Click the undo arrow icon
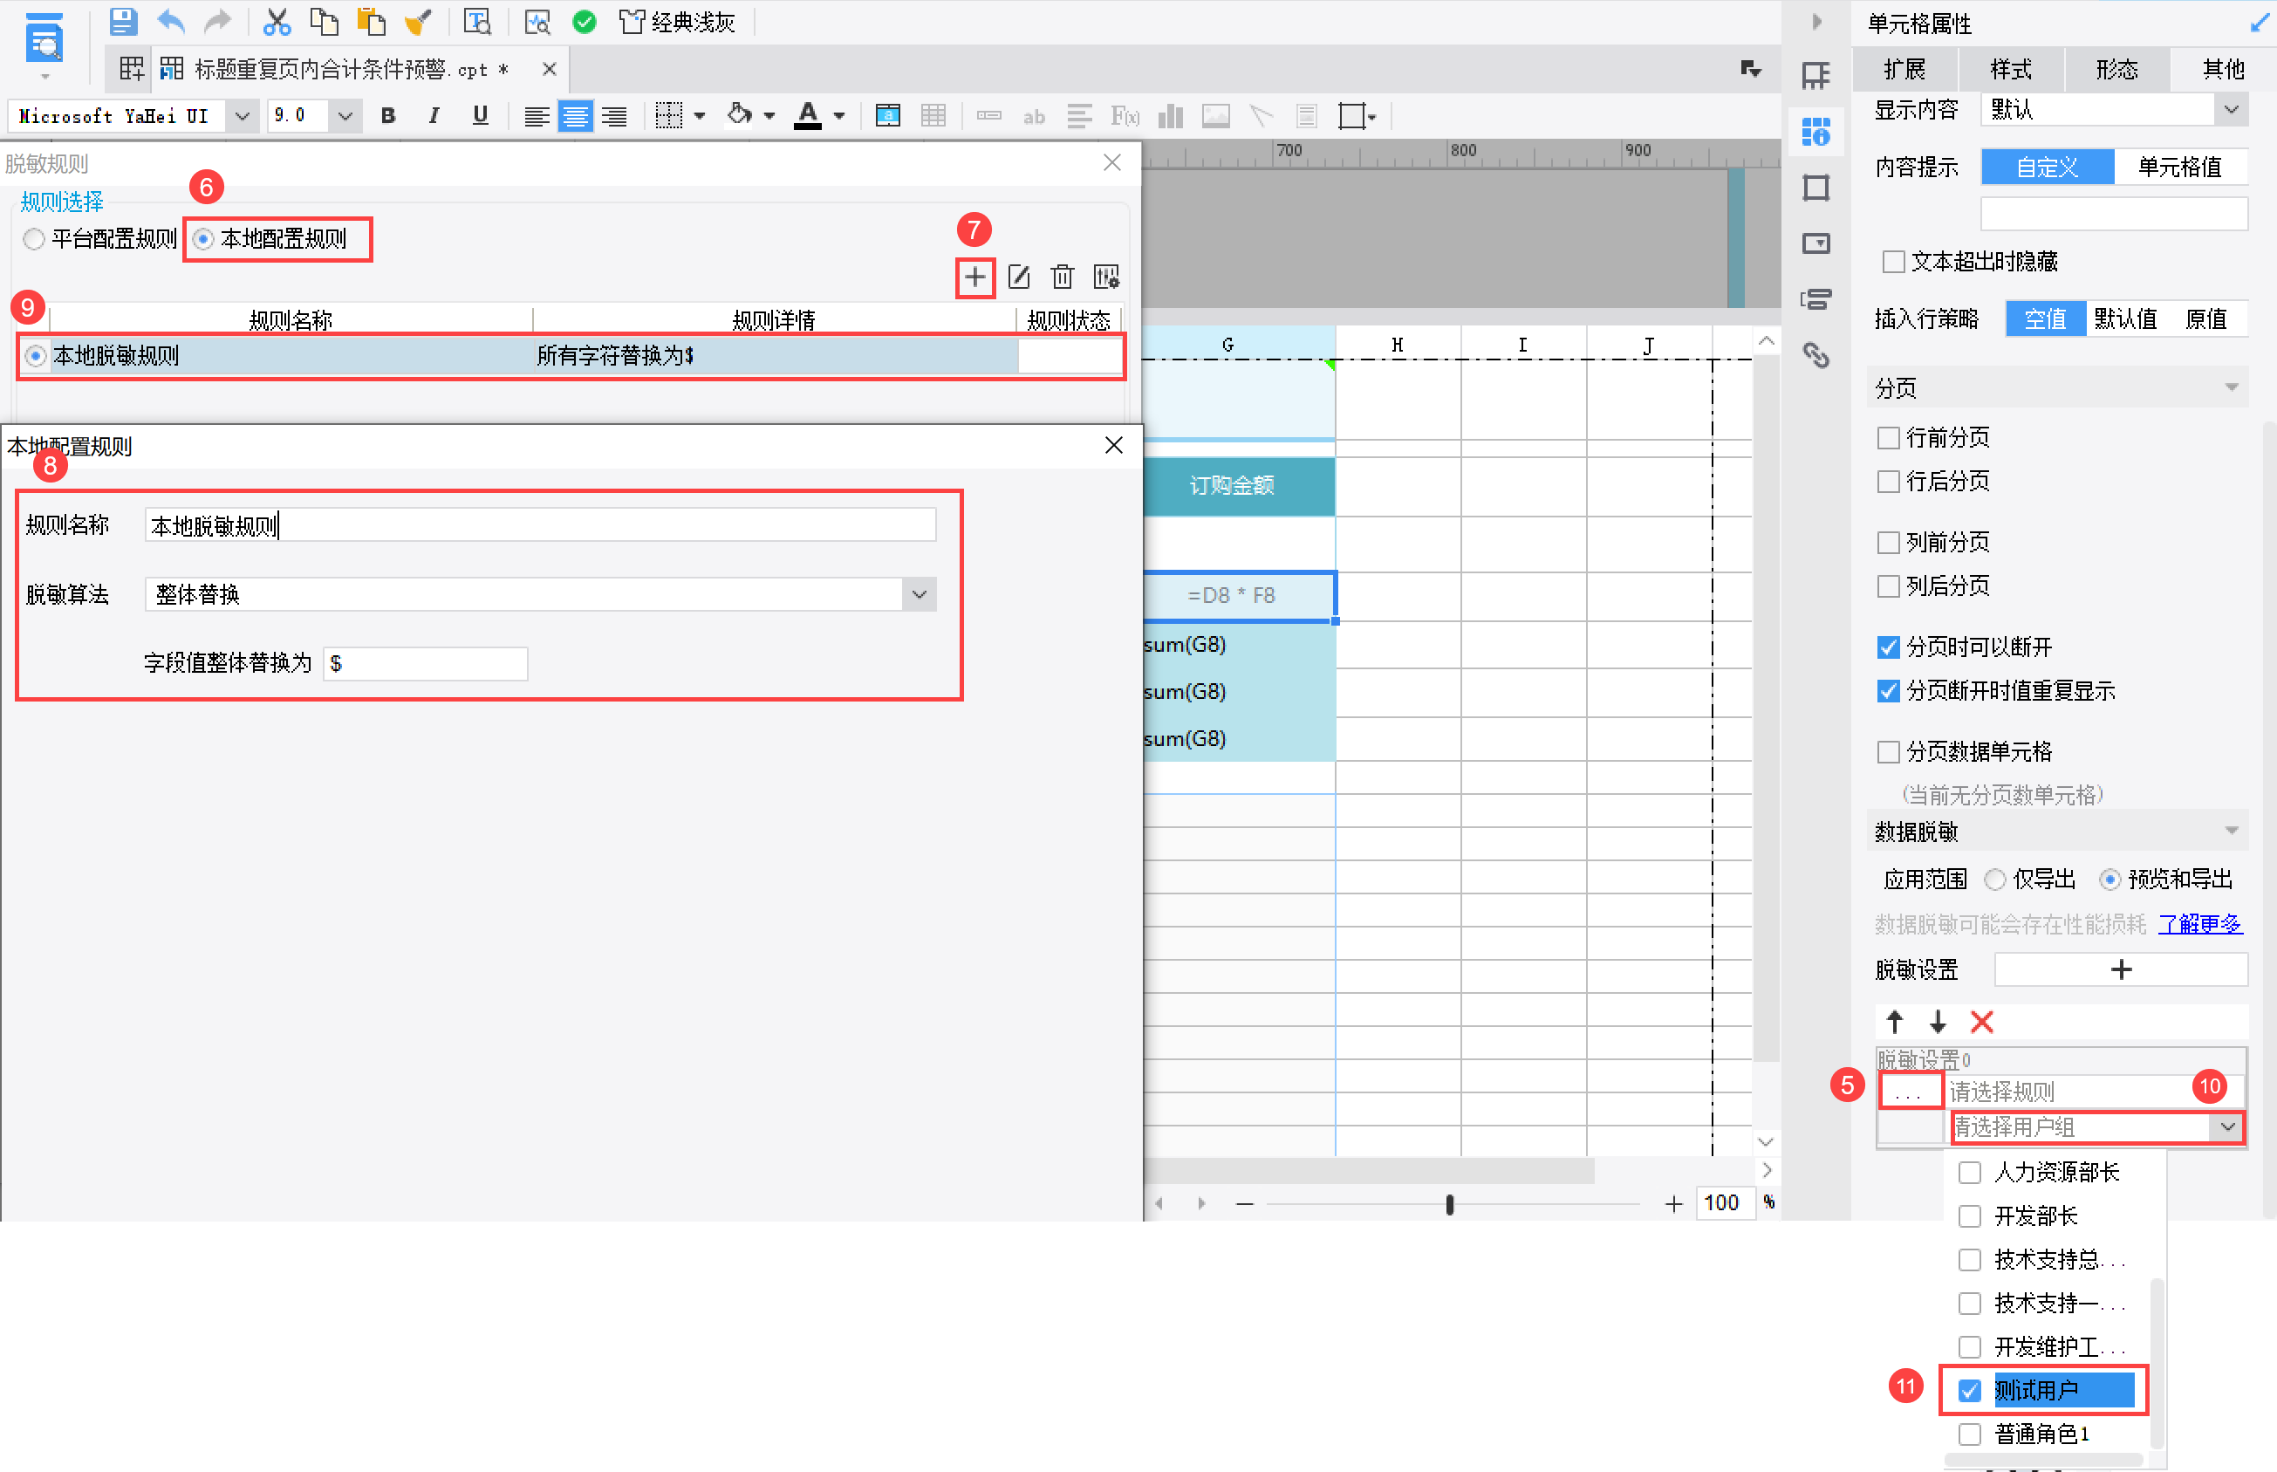Screen dimensions: 2277x1472 coord(171,21)
